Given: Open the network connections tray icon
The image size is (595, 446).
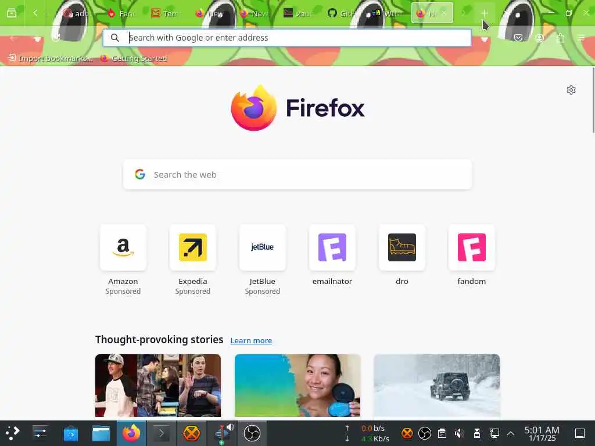Looking at the screenshot, I should point(494,433).
